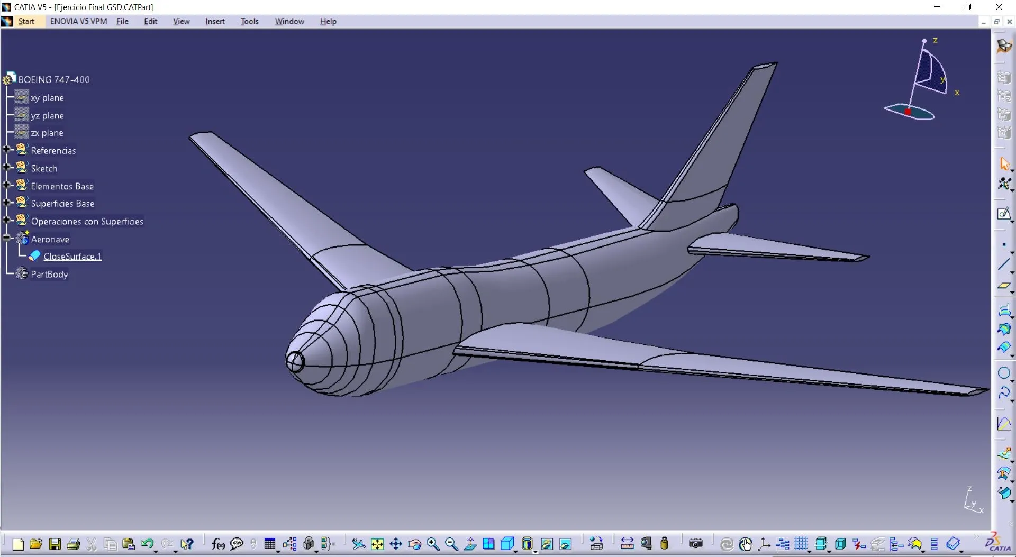Expand the Superficies Base tree node
Viewport: 1016px width, 557px height.
7,203
